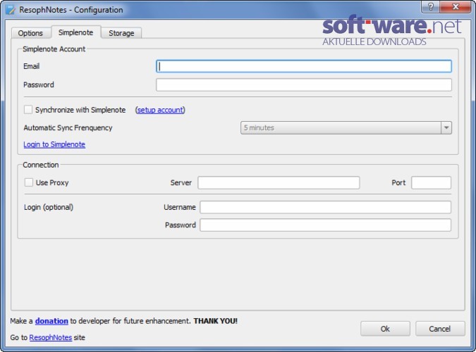The height and width of the screenshot is (352, 476).
Task: Follow the Login to Simplenote link
Action: tap(54, 144)
